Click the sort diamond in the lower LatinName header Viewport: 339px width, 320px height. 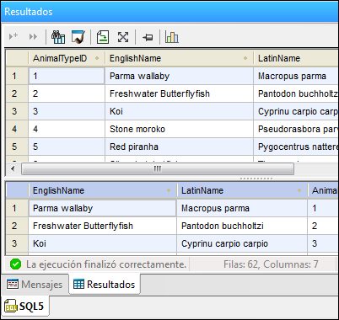pyautogui.click(x=299, y=190)
